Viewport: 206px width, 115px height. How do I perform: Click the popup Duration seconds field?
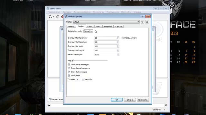click(79, 80)
